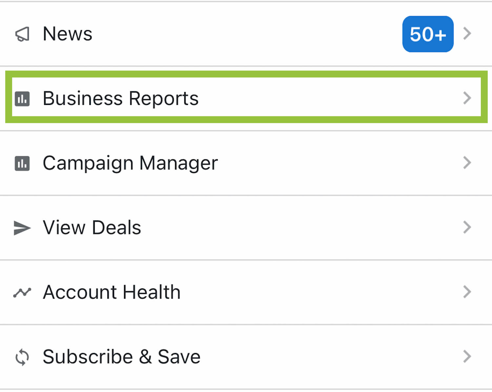Expand Account Health with its chevron
492x392 pixels.
coord(467,292)
